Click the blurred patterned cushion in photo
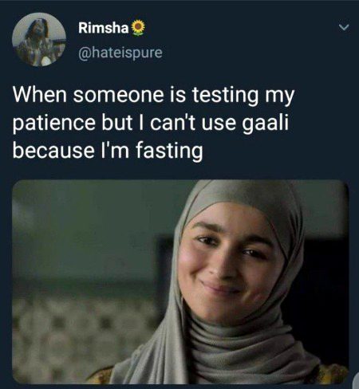The height and width of the screenshot is (389, 359). coord(77,335)
